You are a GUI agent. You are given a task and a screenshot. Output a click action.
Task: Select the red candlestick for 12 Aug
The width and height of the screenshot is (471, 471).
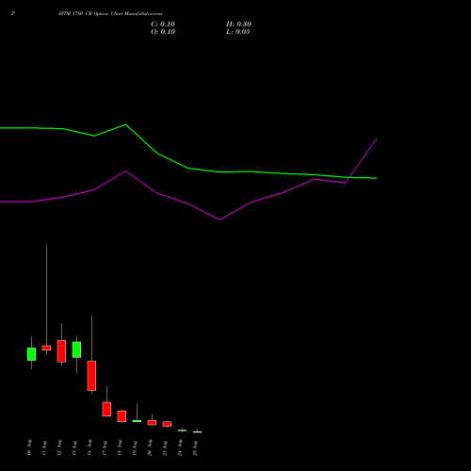coord(61,351)
